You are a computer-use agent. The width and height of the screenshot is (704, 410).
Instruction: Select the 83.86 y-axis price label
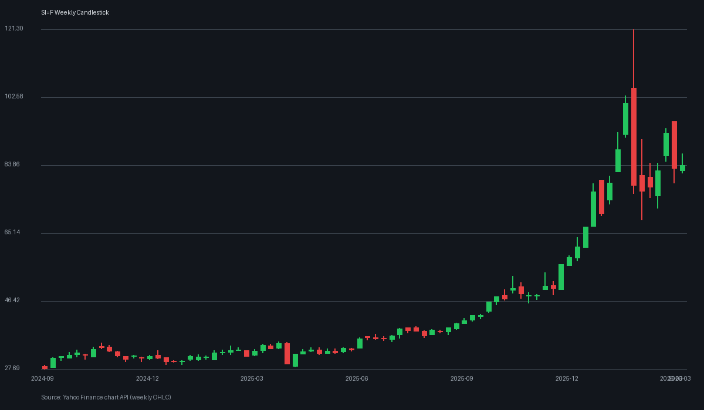pos(12,165)
